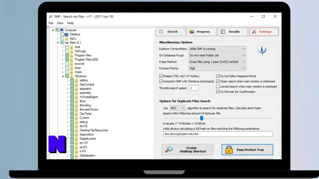
Task: Select the assembly tree row
Action: [x=85, y=93]
